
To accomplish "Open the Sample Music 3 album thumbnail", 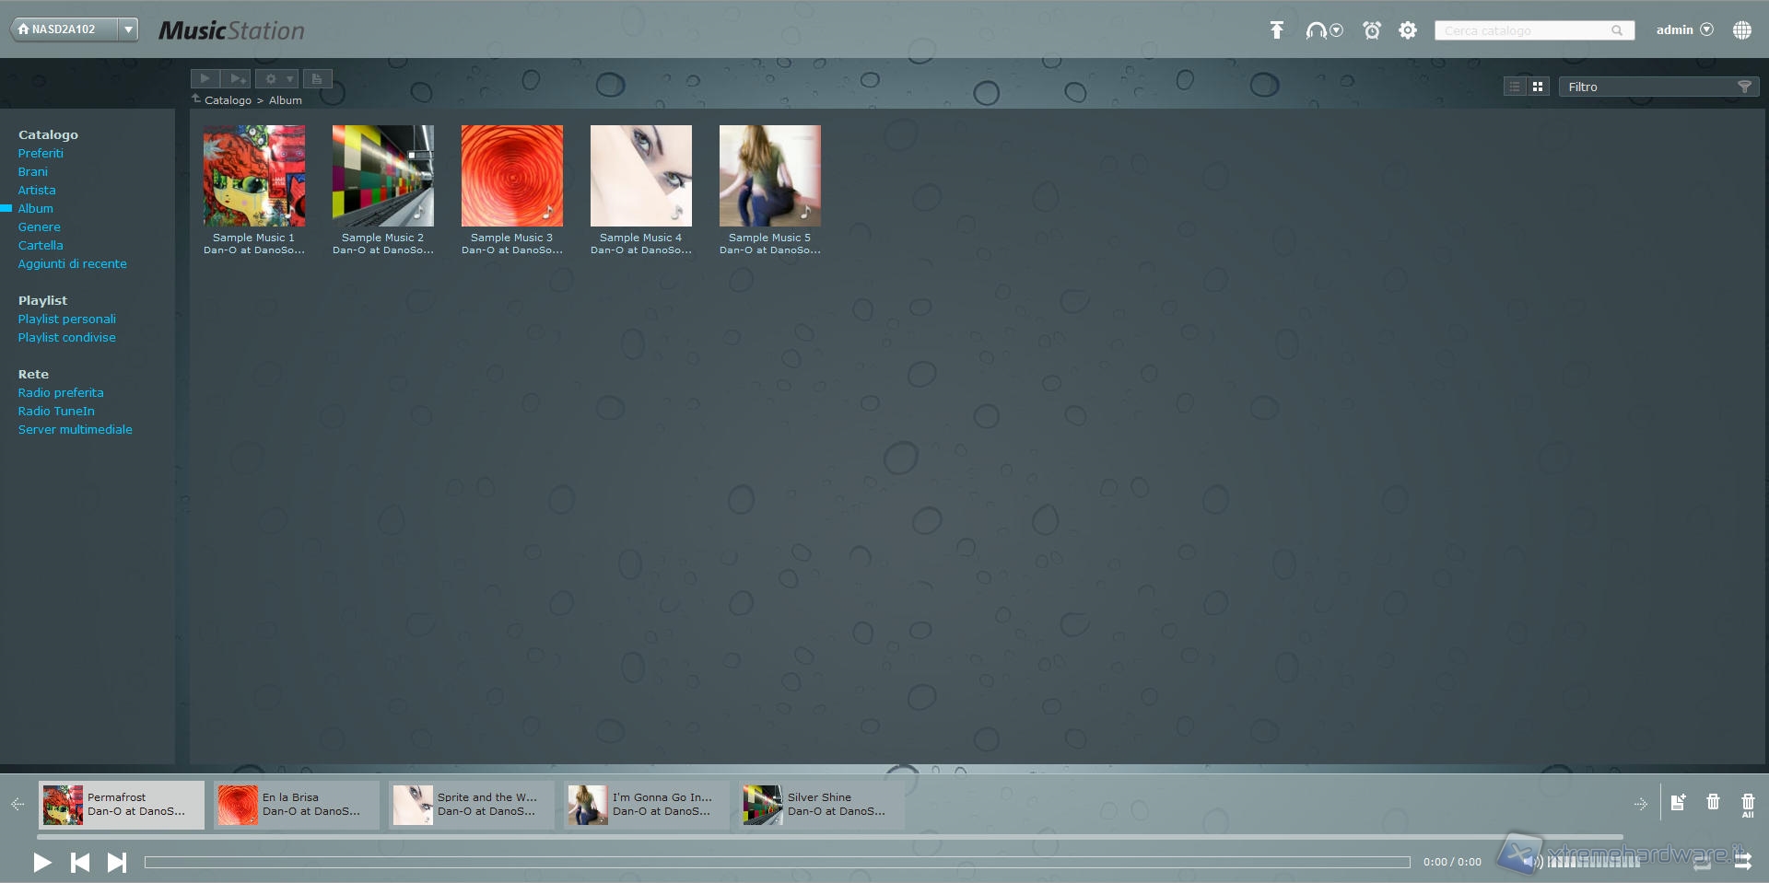I will [511, 176].
